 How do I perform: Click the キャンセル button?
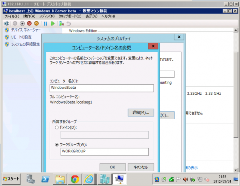point(141,167)
